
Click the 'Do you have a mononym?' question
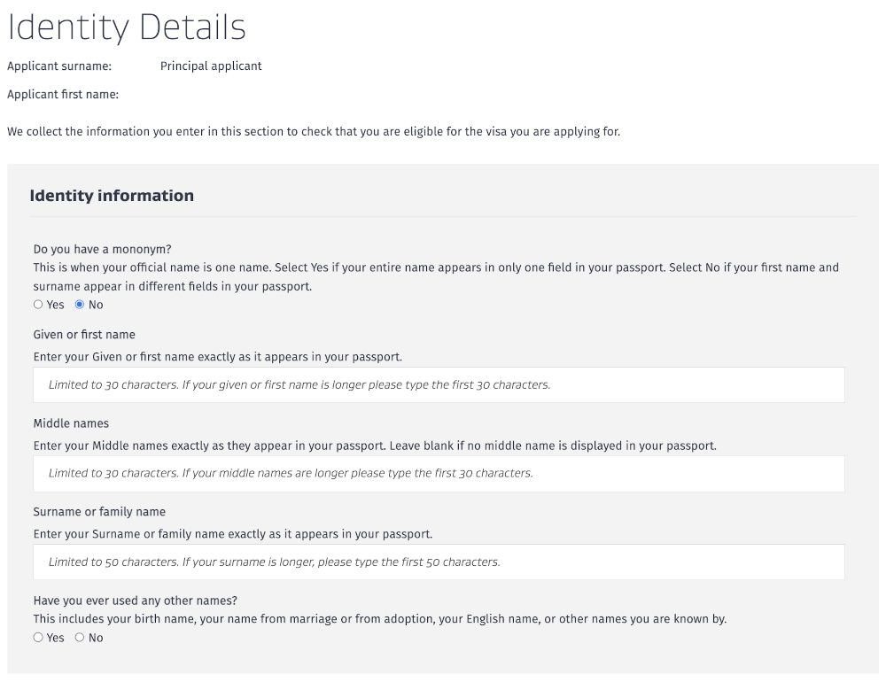[x=102, y=250]
